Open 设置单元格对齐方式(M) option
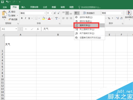This screenshot has width=133, height=100. 90,38
